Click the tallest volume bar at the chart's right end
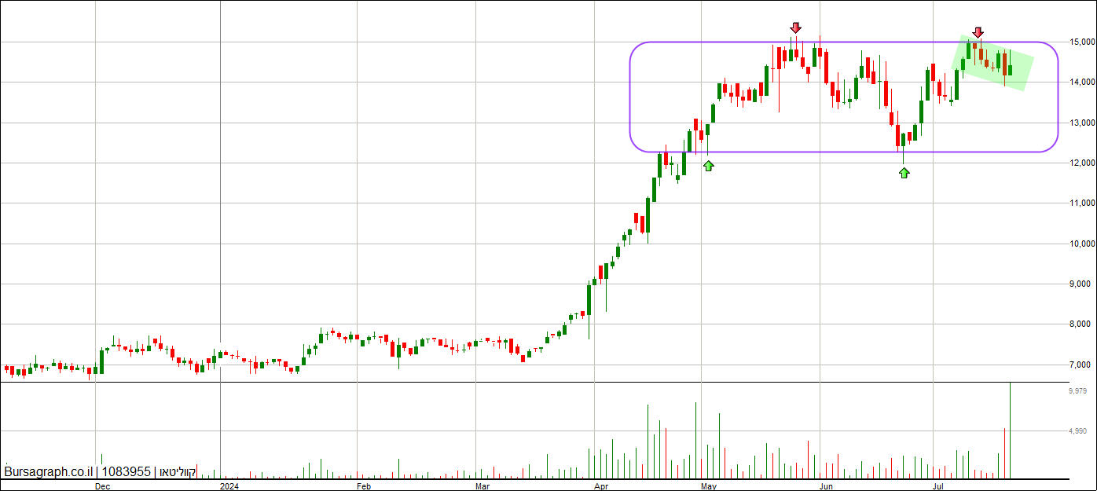 1010,431
